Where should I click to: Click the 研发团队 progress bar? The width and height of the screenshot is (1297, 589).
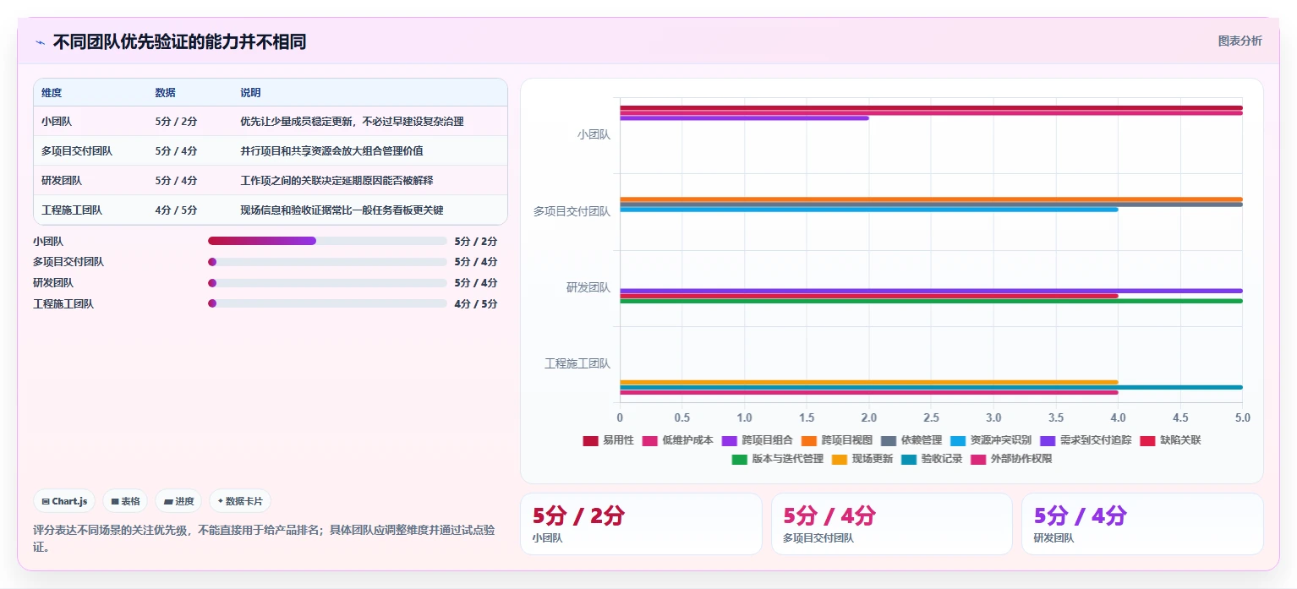tap(327, 282)
